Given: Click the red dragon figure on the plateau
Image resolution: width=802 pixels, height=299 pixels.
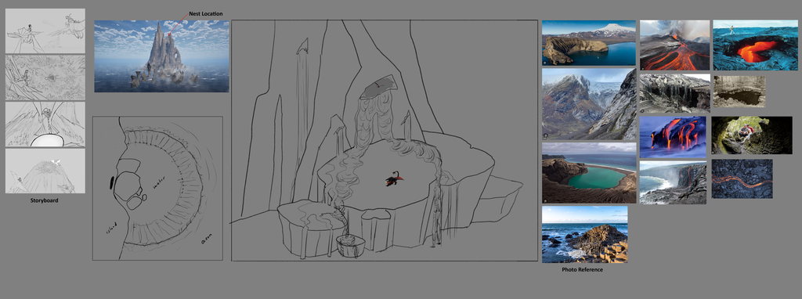Looking at the screenshot, I should click(394, 179).
